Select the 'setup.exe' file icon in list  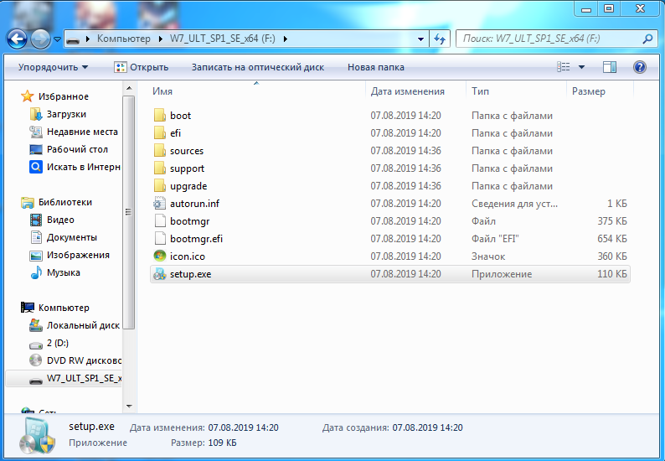tap(159, 274)
